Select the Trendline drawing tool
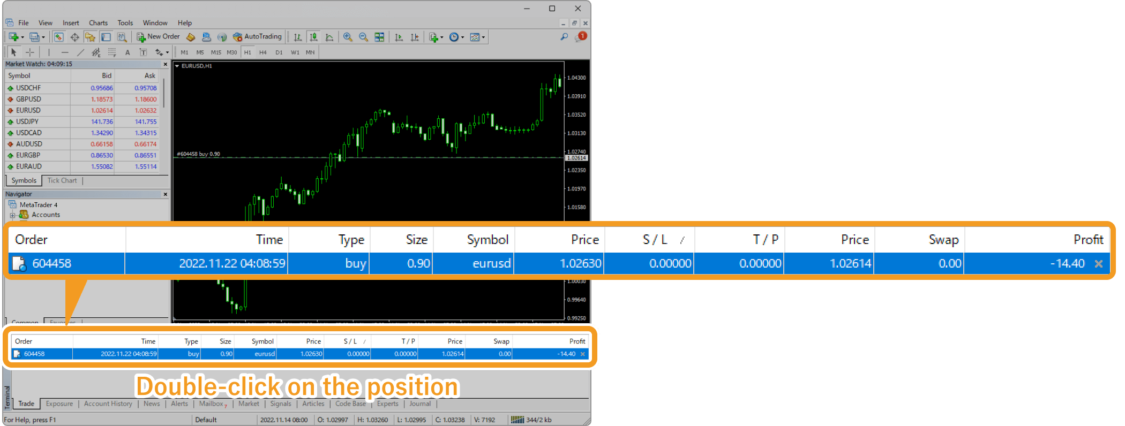Image resolution: width=1125 pixels, height=426 pixels. click(x=80, y=52)
